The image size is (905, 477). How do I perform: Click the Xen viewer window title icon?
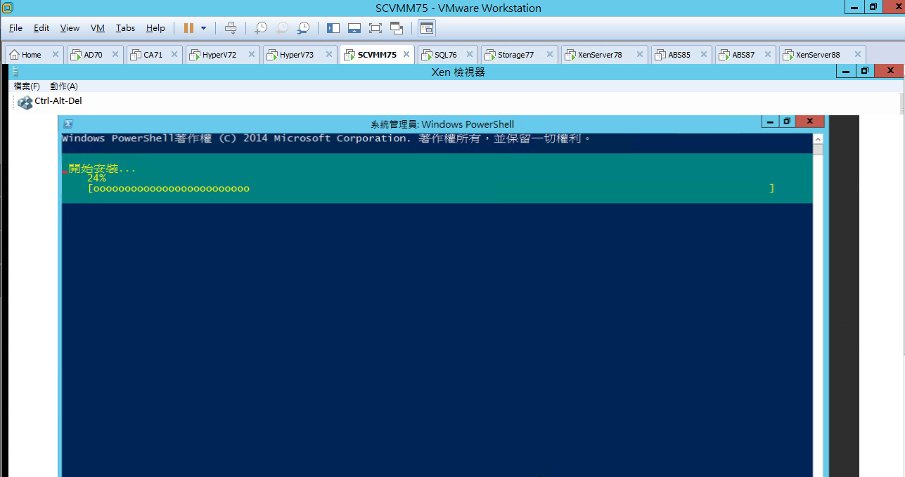pyautogui.click(x=15, y=72)
